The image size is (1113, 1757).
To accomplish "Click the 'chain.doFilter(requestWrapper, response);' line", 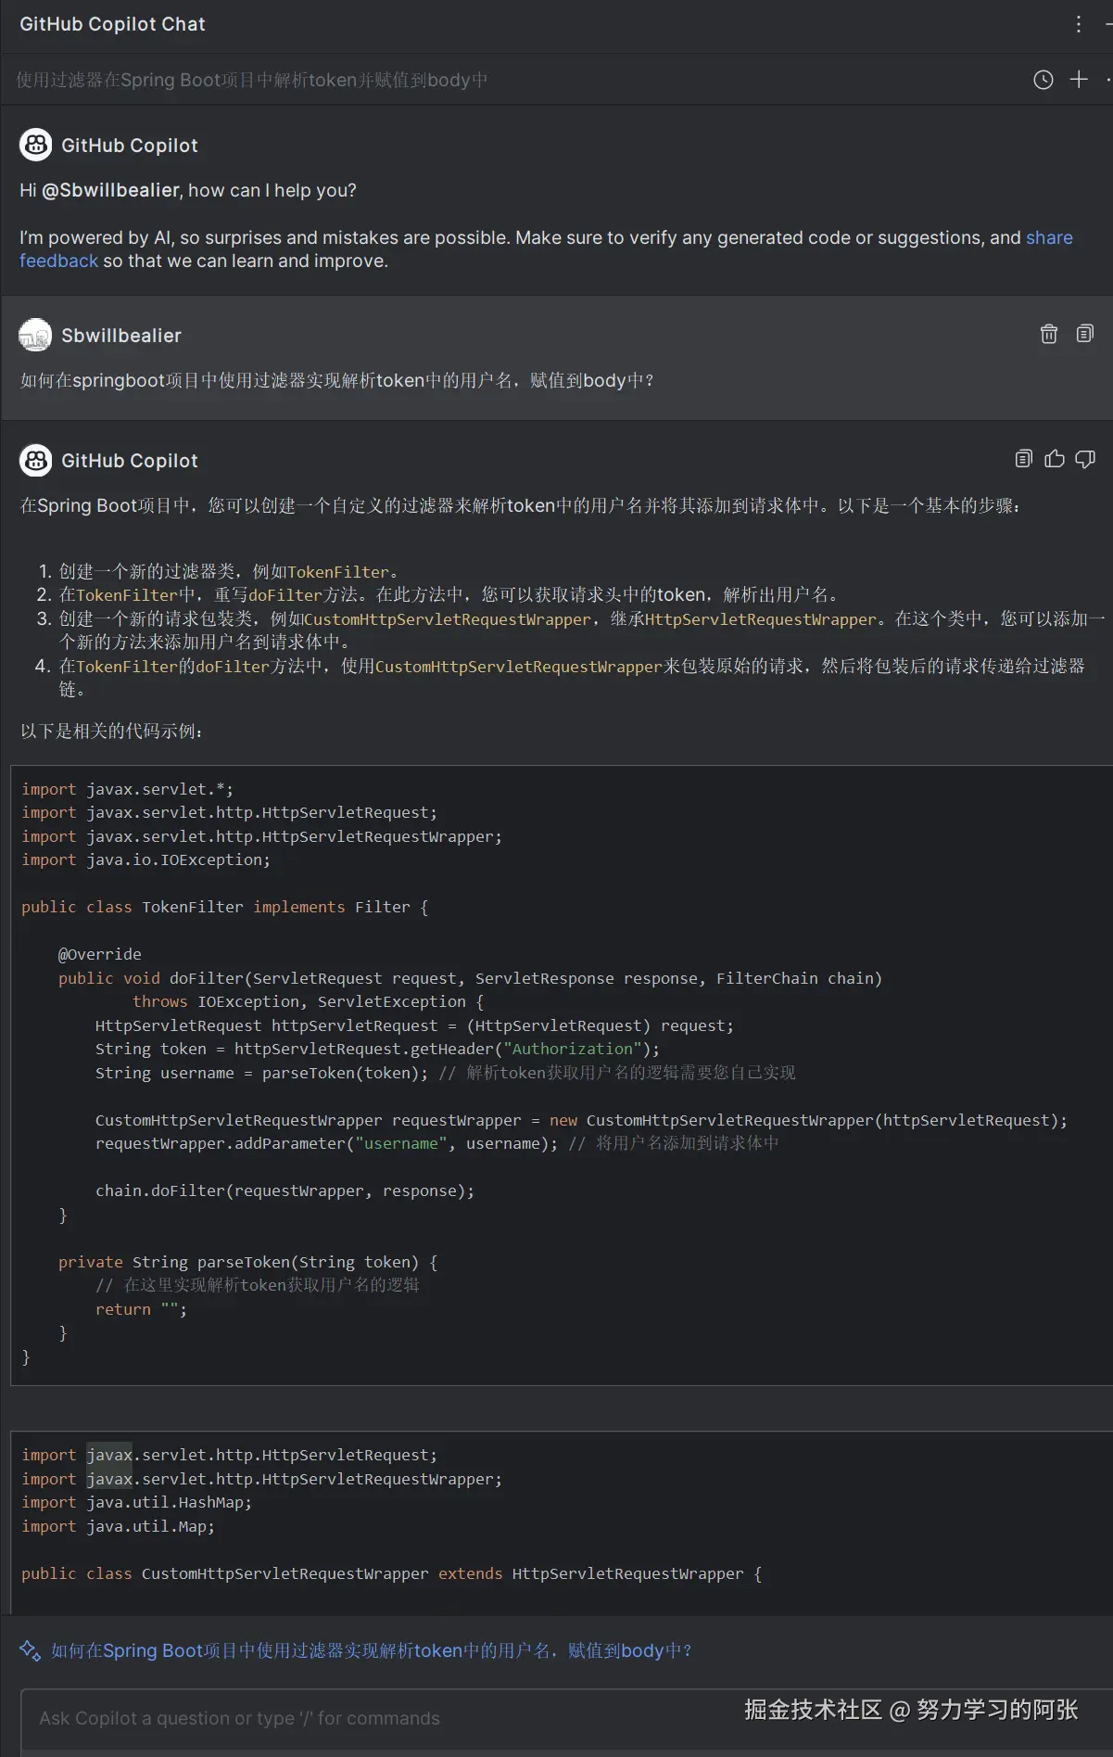I will click(285, 1190).
